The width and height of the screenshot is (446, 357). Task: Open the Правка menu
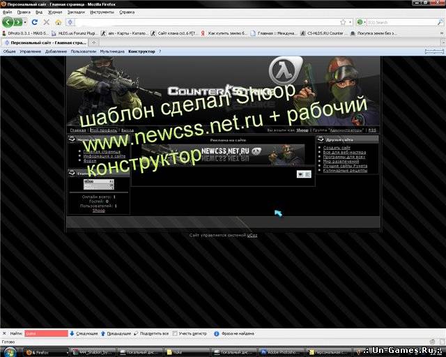24,13
